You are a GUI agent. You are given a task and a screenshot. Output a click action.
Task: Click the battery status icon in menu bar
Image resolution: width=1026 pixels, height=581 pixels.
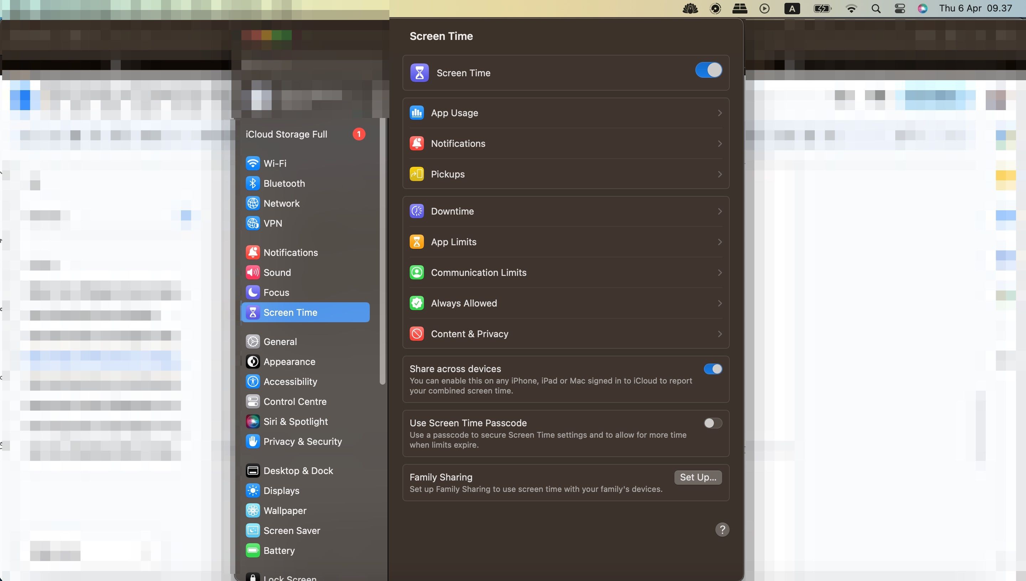(822, 9)
